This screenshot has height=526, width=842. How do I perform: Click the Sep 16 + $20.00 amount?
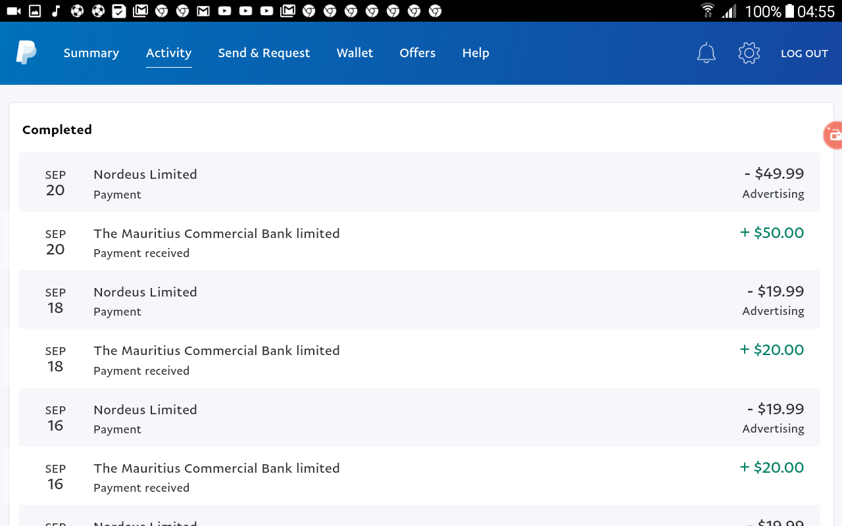pyautogui.click(x=772, y=467)
